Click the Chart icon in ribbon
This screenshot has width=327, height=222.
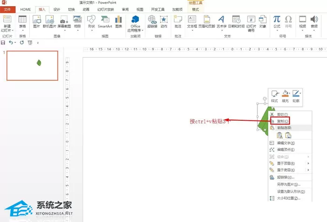119,22
